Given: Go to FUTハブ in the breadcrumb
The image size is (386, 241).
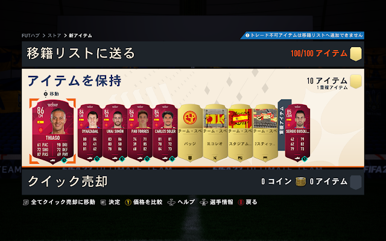Looking at the screenshot, I should coord(31,36).
